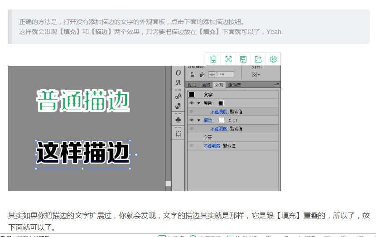
Task: Open the Artboards panel dock icon
Action: click(178, 134)
